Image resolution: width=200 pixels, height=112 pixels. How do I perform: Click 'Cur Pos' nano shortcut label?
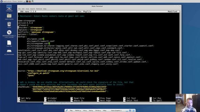click(x=157, y=98)
